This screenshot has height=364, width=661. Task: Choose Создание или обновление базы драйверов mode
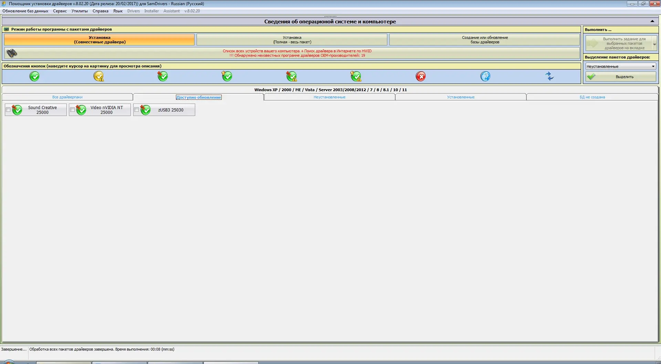click(485, 40)
